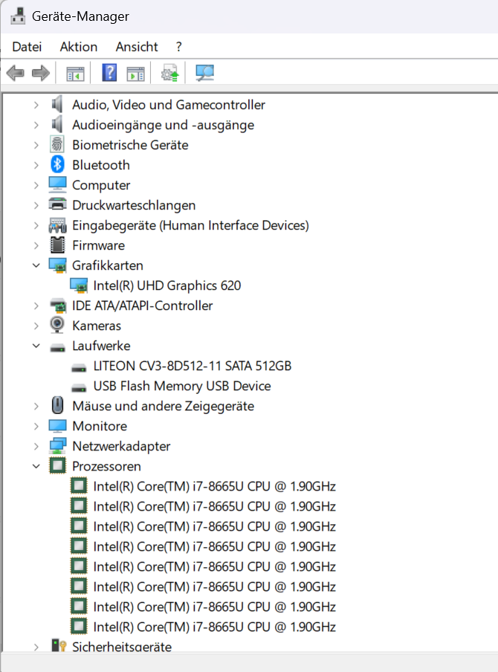
Task: Open the ? help menu
Action: (x=178, y=47)
